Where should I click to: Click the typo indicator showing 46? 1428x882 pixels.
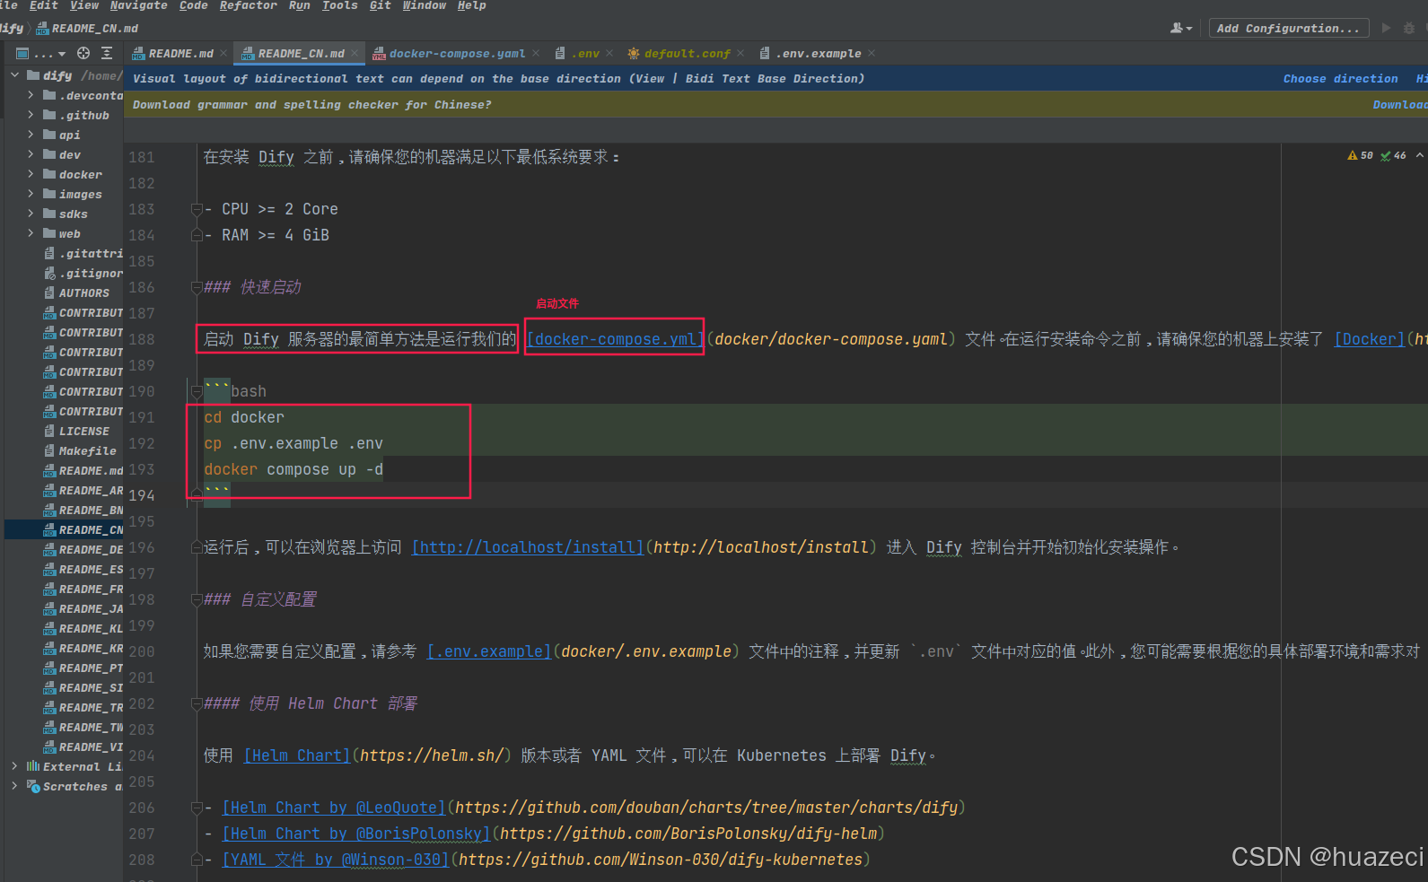[x=1394, y=156]
